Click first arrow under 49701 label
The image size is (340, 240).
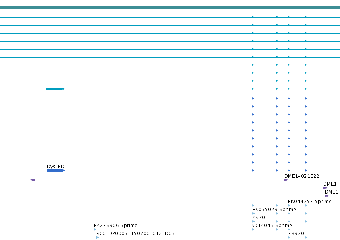point(253,222)
